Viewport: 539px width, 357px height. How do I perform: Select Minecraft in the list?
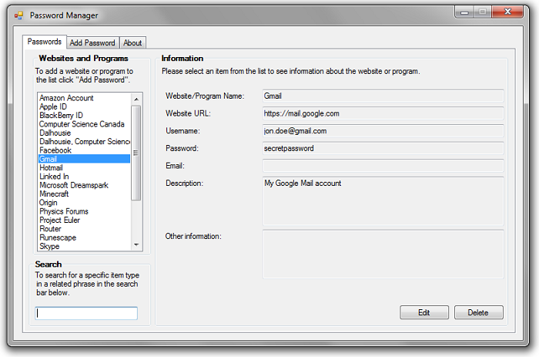pos(85,194)
